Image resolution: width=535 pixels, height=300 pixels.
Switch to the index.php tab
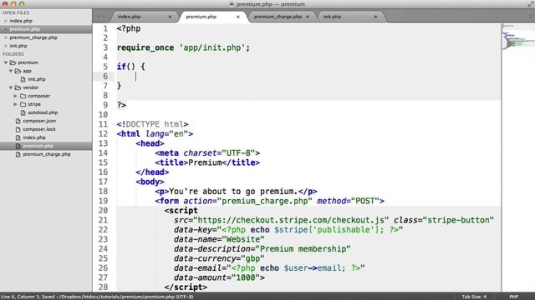(x=129, y=17)
